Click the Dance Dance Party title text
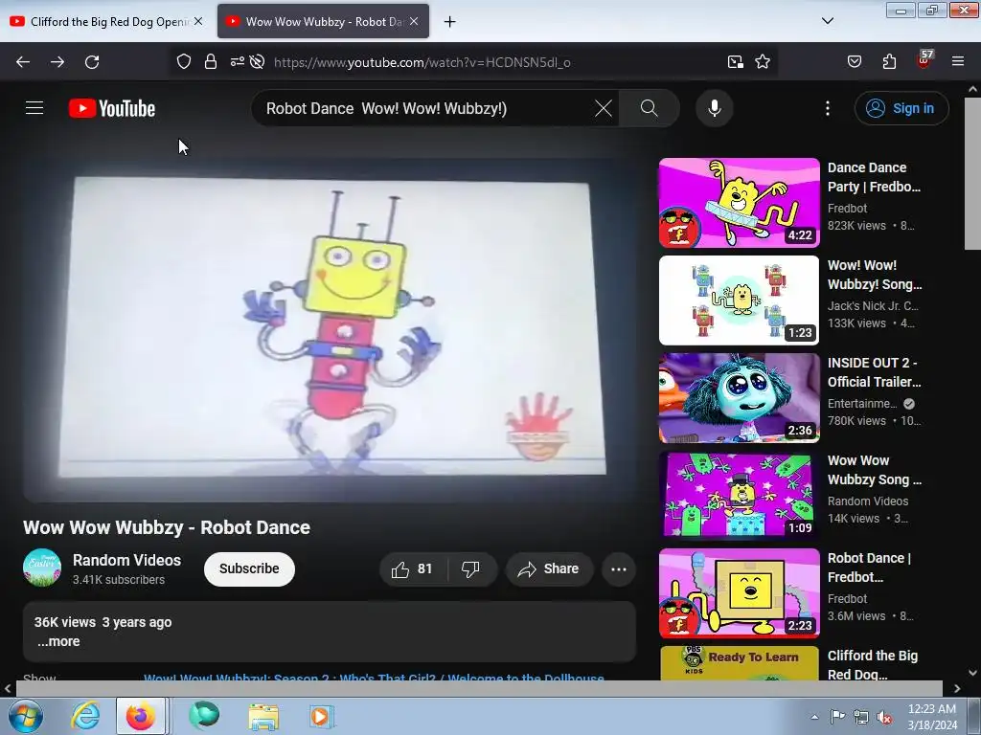Image resolution: width=981 pixels, height=735 pixels. click(x=874, y=177)
